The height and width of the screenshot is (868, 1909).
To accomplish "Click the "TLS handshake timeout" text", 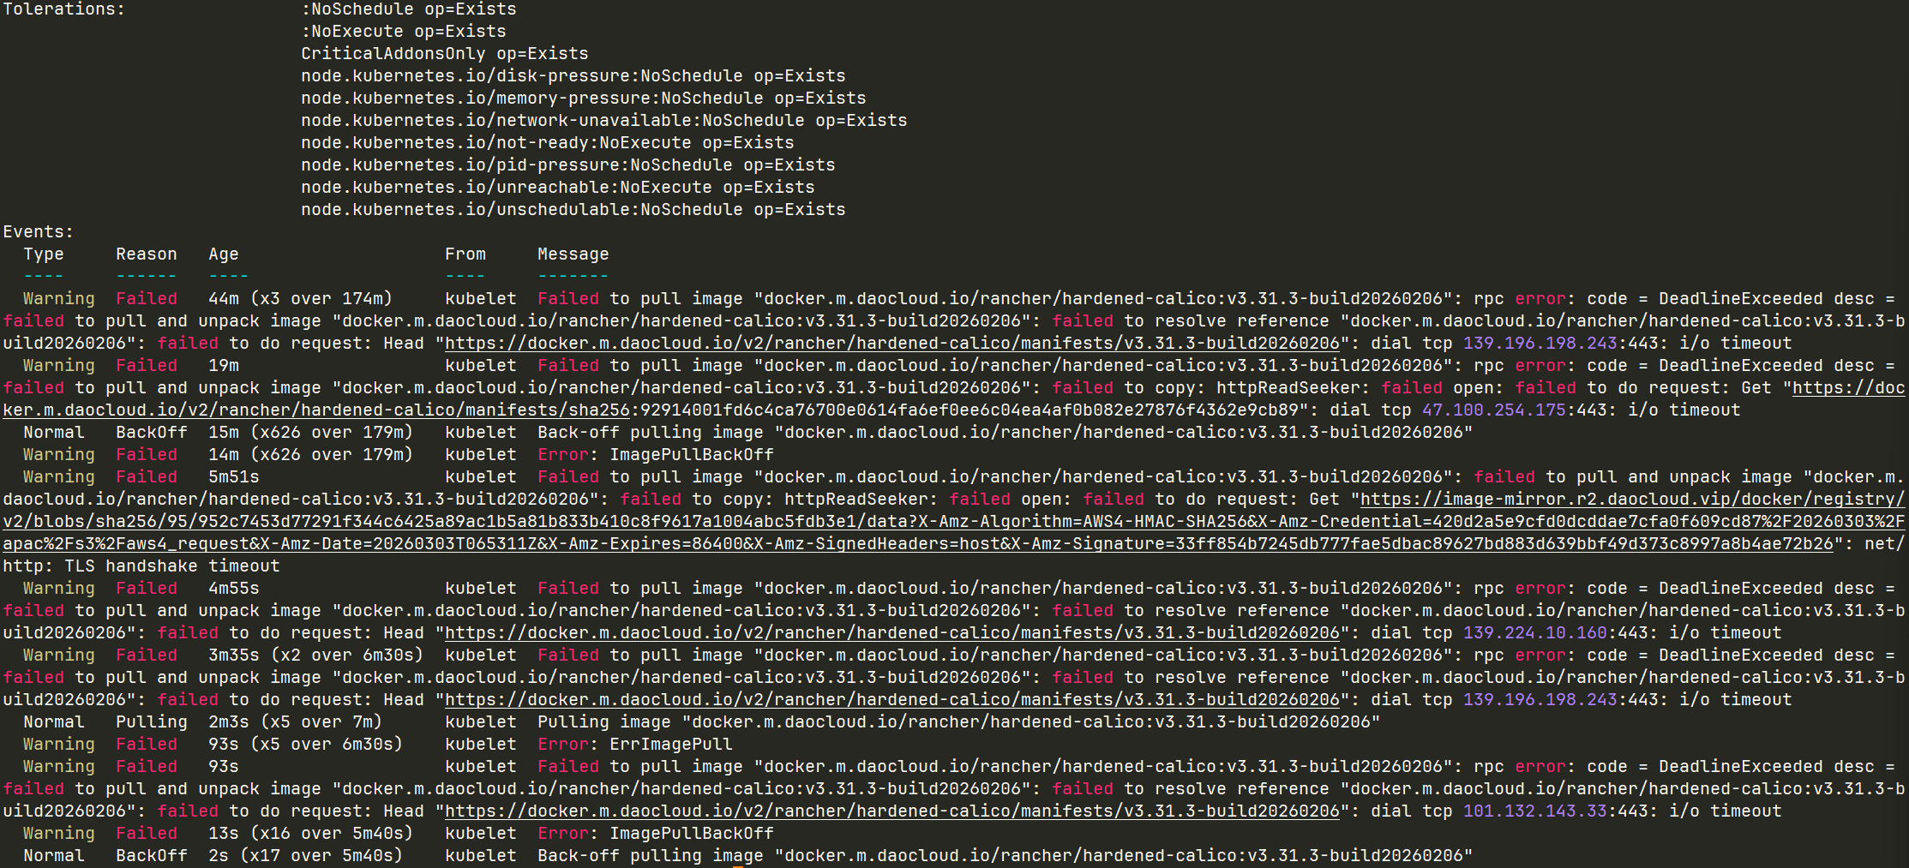I will pos(192,566).
